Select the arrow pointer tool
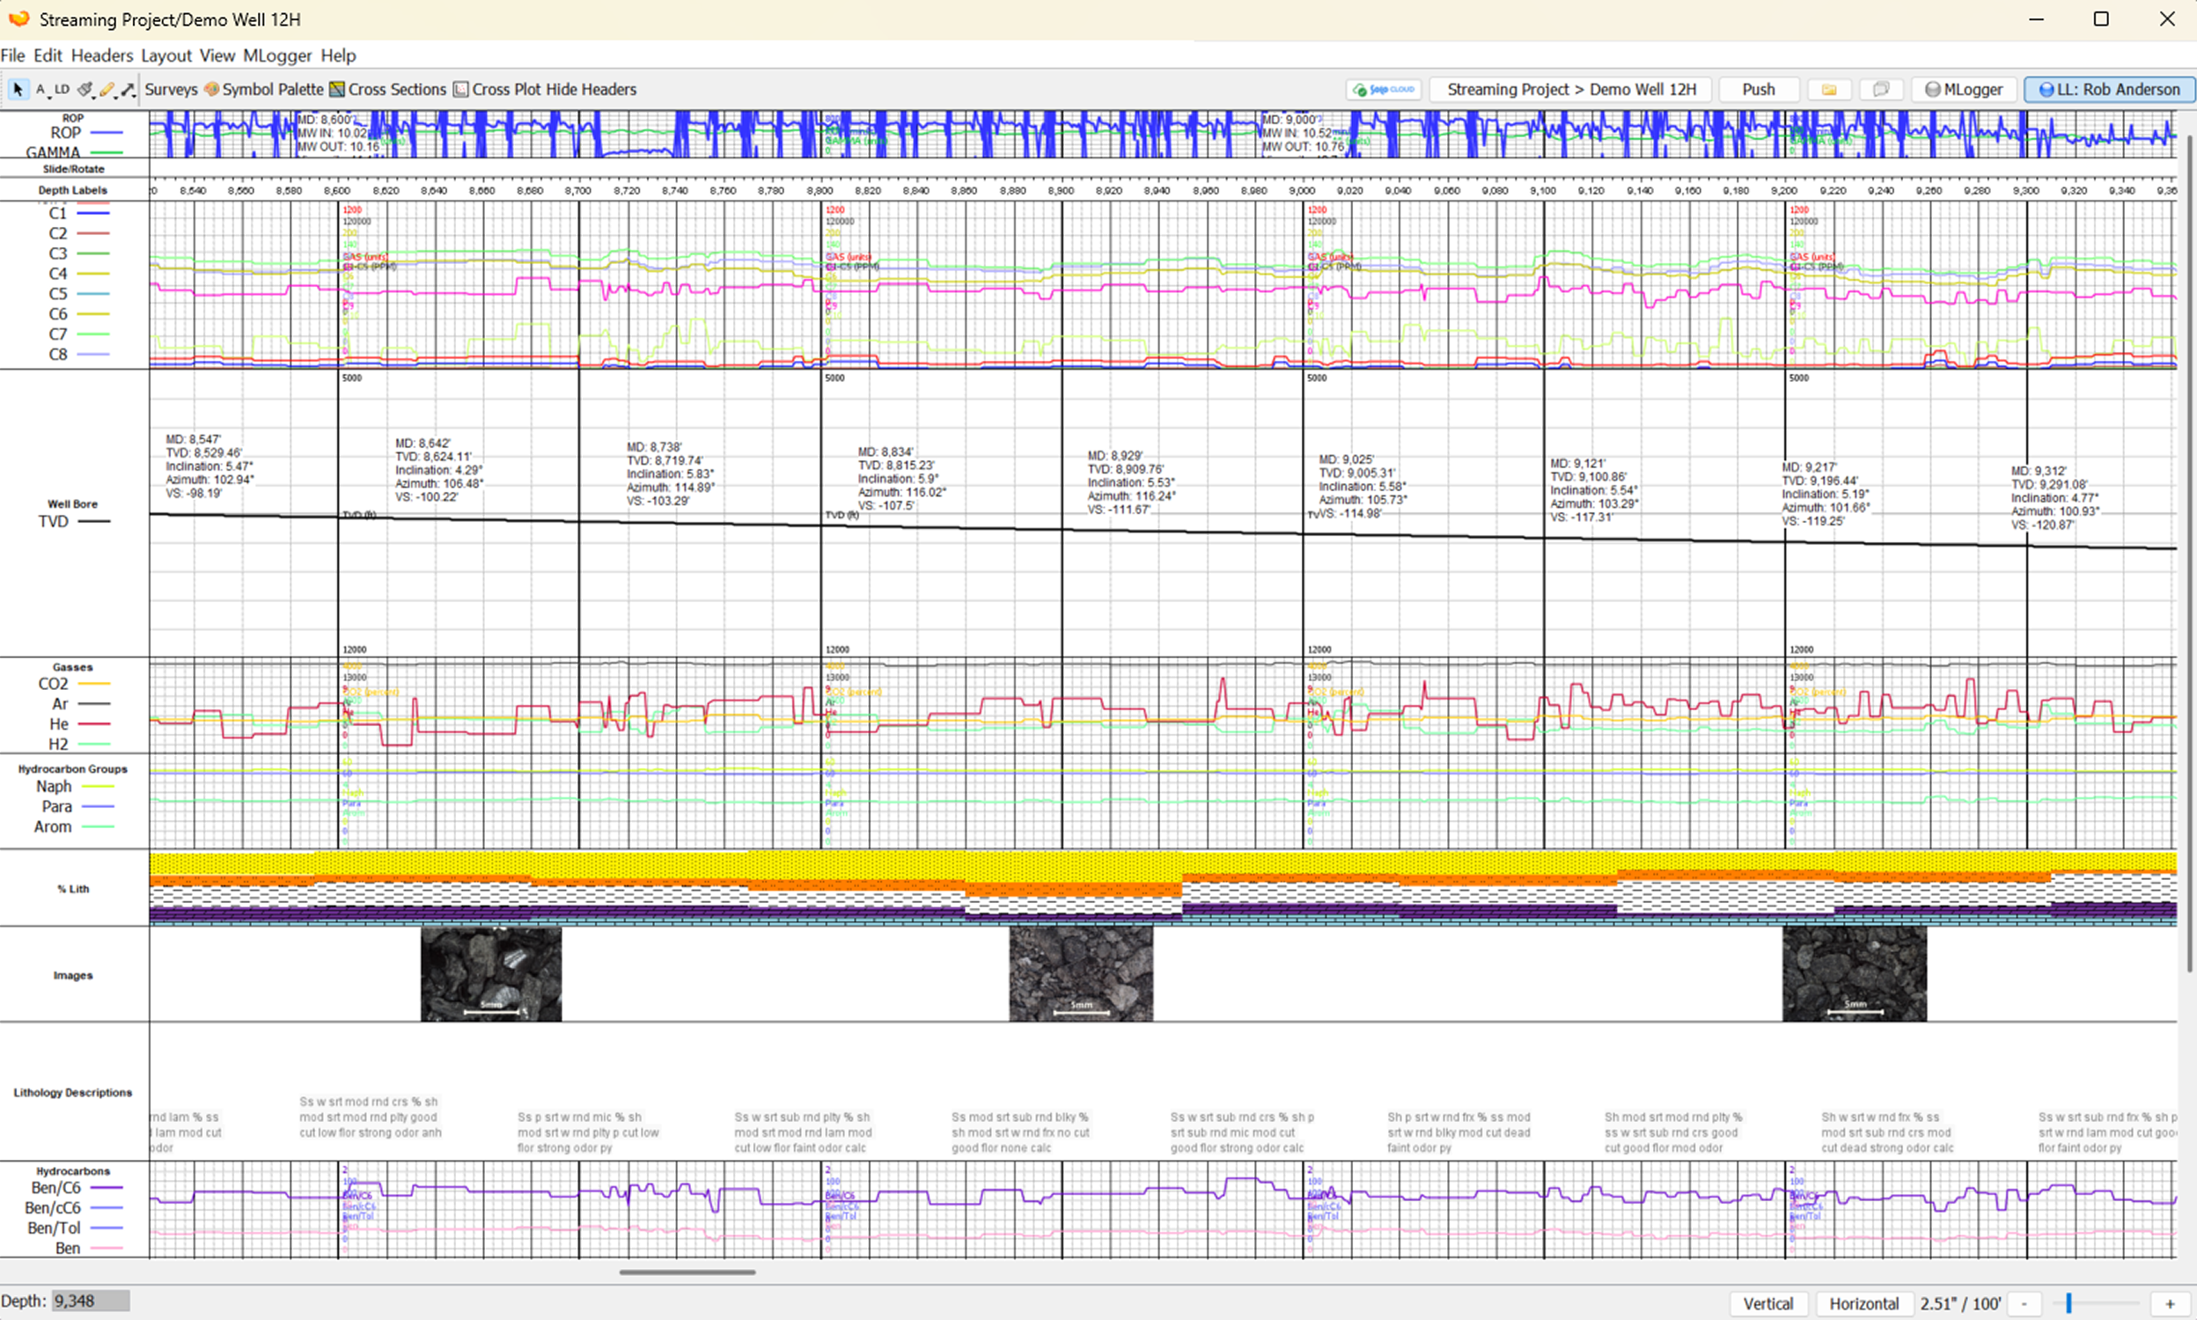 [18, 90]
